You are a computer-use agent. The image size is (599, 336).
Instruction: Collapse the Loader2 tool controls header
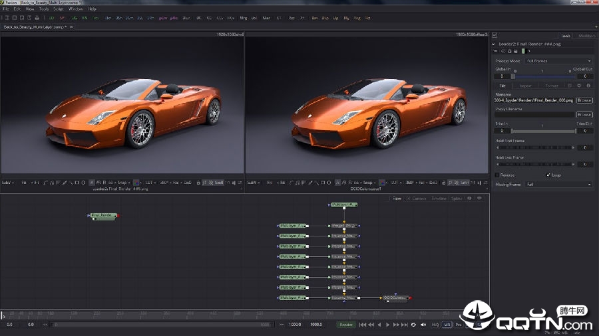(494, 44)
